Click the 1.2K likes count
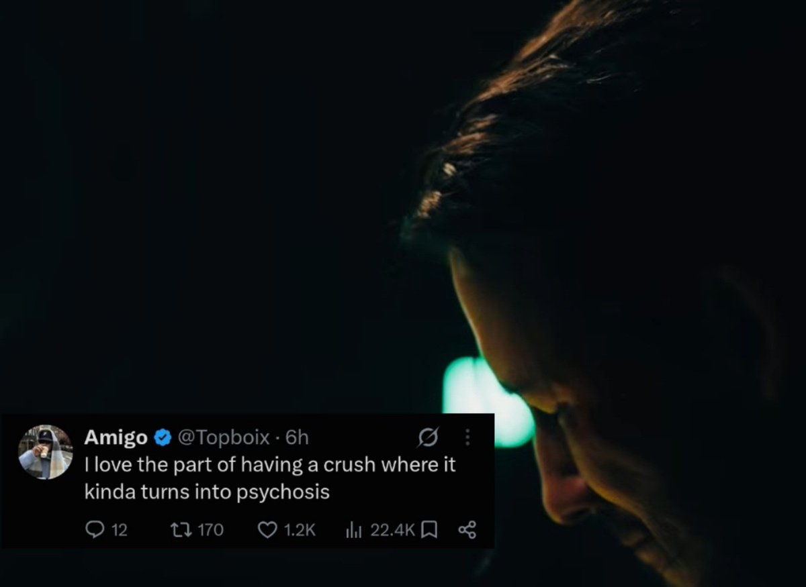This screenshot has height=587, width=806. pos(300,530)
